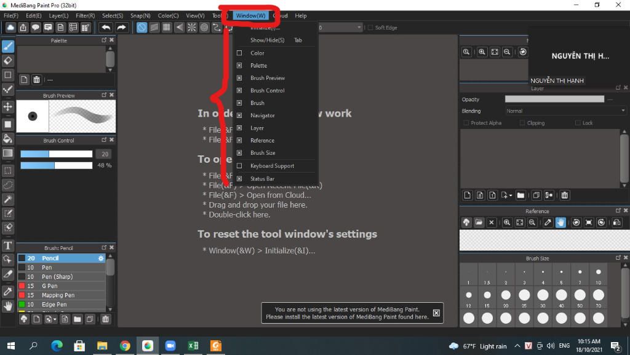
Task: Open Chrome from the Windows taskbar
Action: [x=125, y=346]
